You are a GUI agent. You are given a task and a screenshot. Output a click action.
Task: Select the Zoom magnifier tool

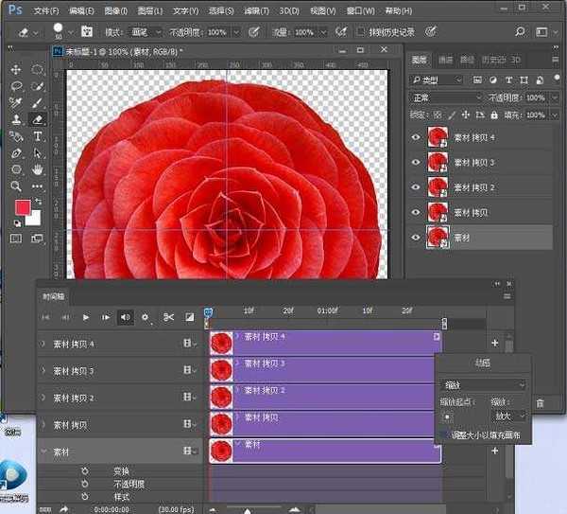tap(16, 186)
